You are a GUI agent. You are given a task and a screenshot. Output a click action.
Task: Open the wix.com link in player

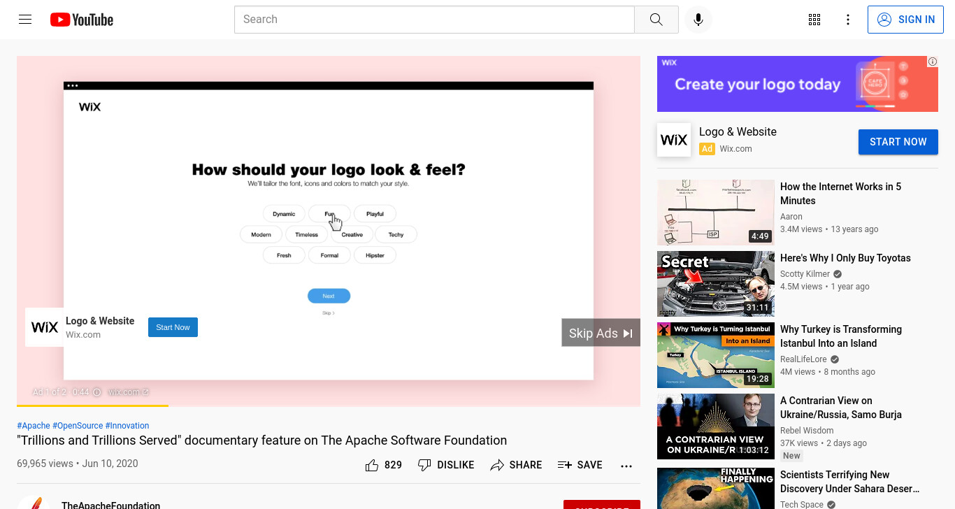click(x=129, y=392)
